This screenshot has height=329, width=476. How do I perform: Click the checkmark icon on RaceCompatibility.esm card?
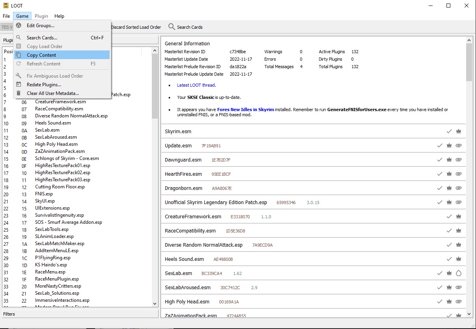coord(449,230)
